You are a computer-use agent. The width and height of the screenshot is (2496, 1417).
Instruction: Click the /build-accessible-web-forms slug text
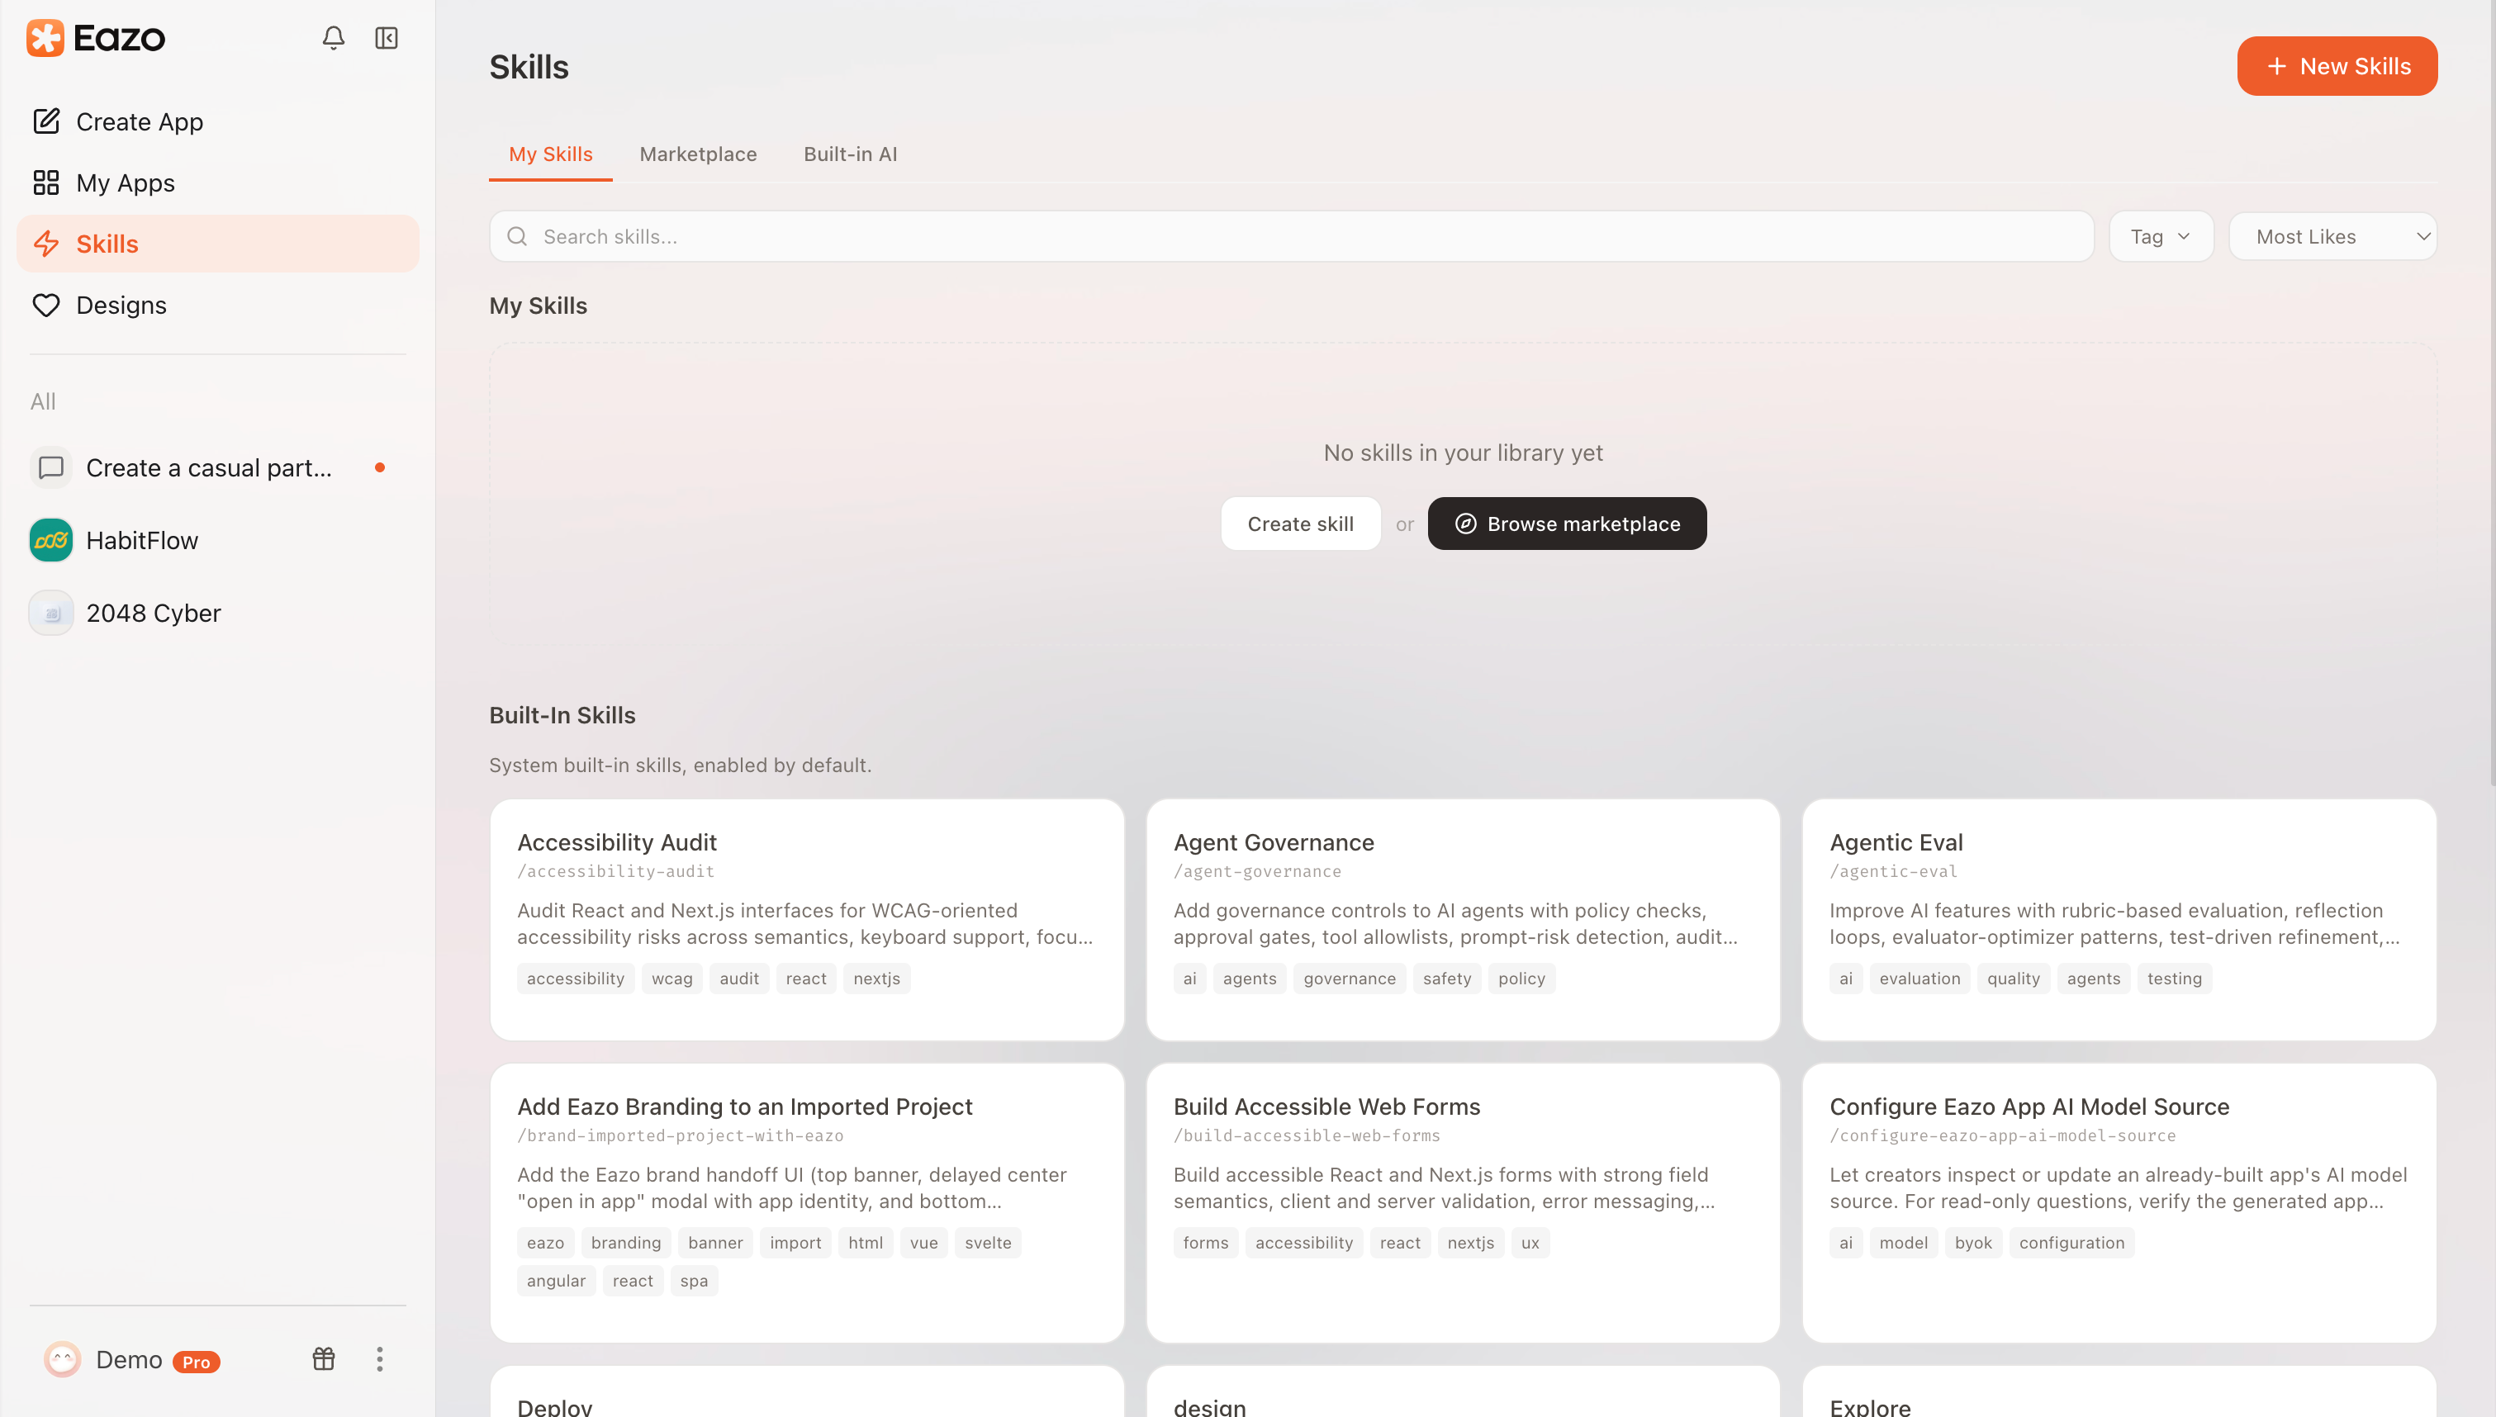[x=1307, y=1135]
